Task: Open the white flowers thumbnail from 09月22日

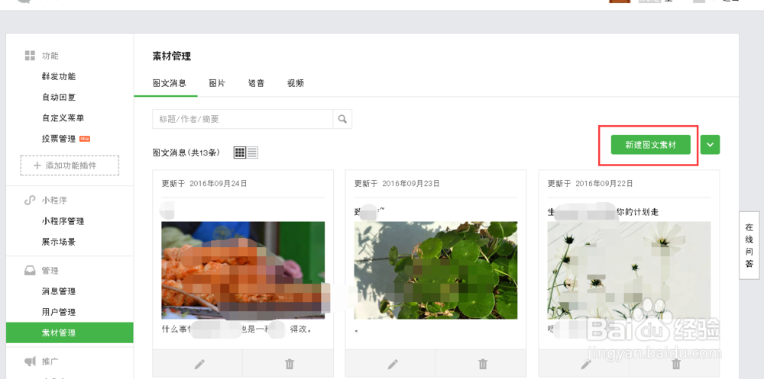Action: 629,270
